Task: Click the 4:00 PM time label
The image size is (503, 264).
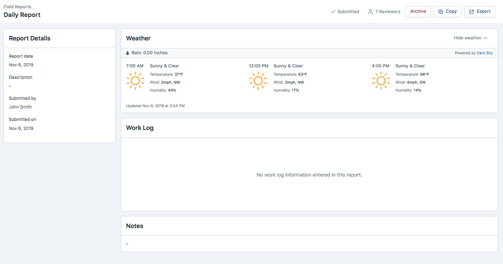Action: point(380,66)
